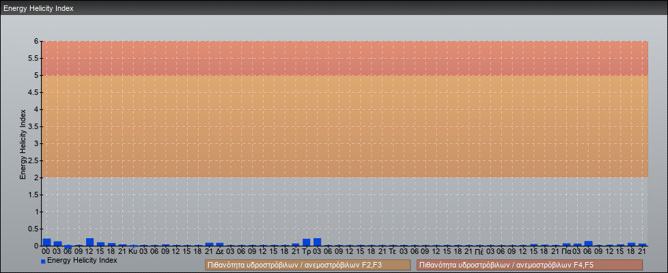The height and width of the screenshot is (273, 668).
Task: Click the blue legend marker square
Action: 43,261
